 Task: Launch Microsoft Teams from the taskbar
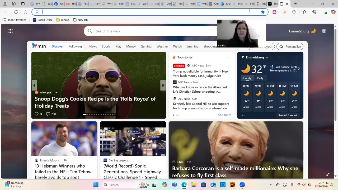pos(174,185)
